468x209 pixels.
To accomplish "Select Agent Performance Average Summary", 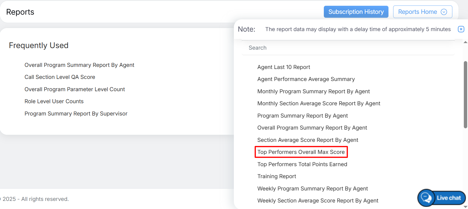I will (306, 79).
